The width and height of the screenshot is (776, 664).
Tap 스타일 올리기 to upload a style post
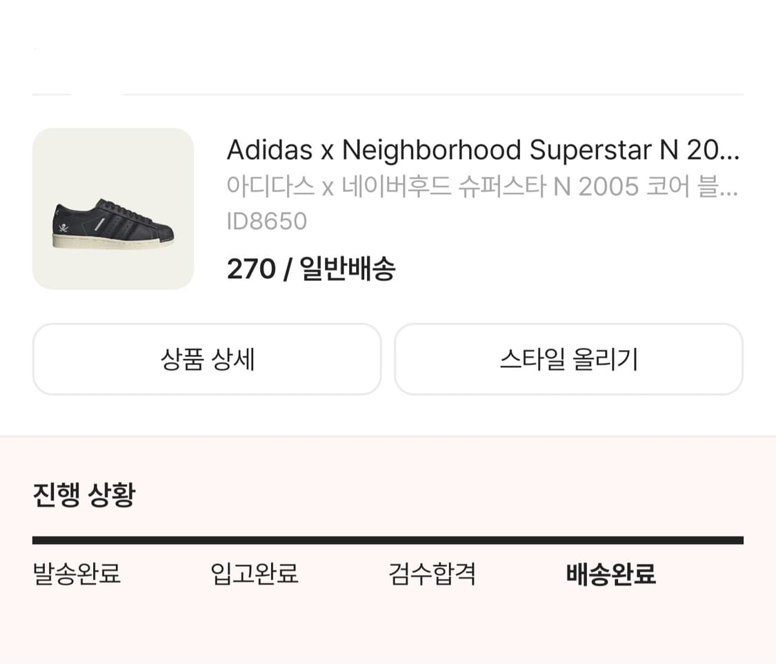(x=568, y=359)
